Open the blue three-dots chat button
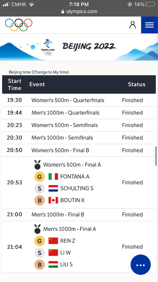 coord(141,265)
